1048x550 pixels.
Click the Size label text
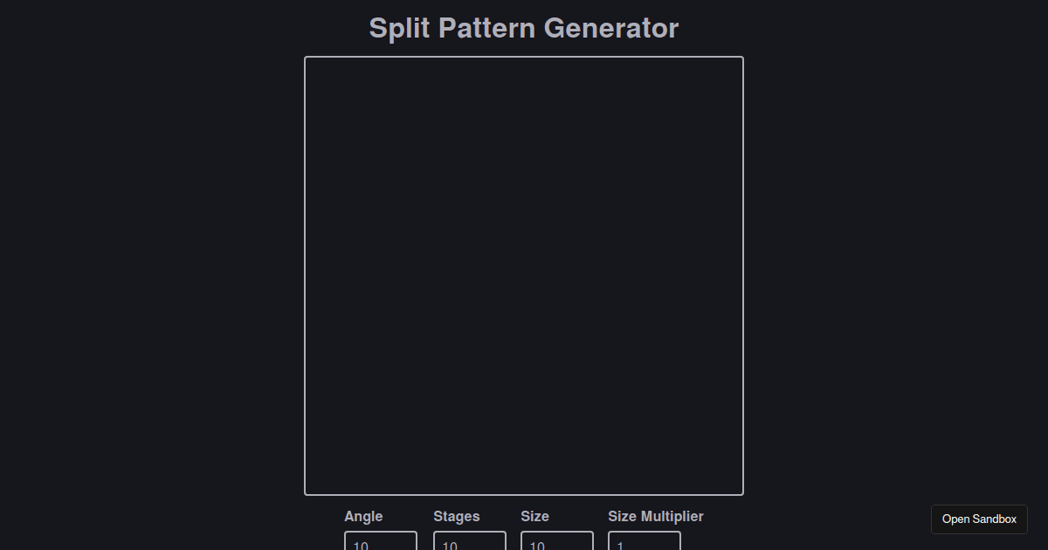coord(534,516)
